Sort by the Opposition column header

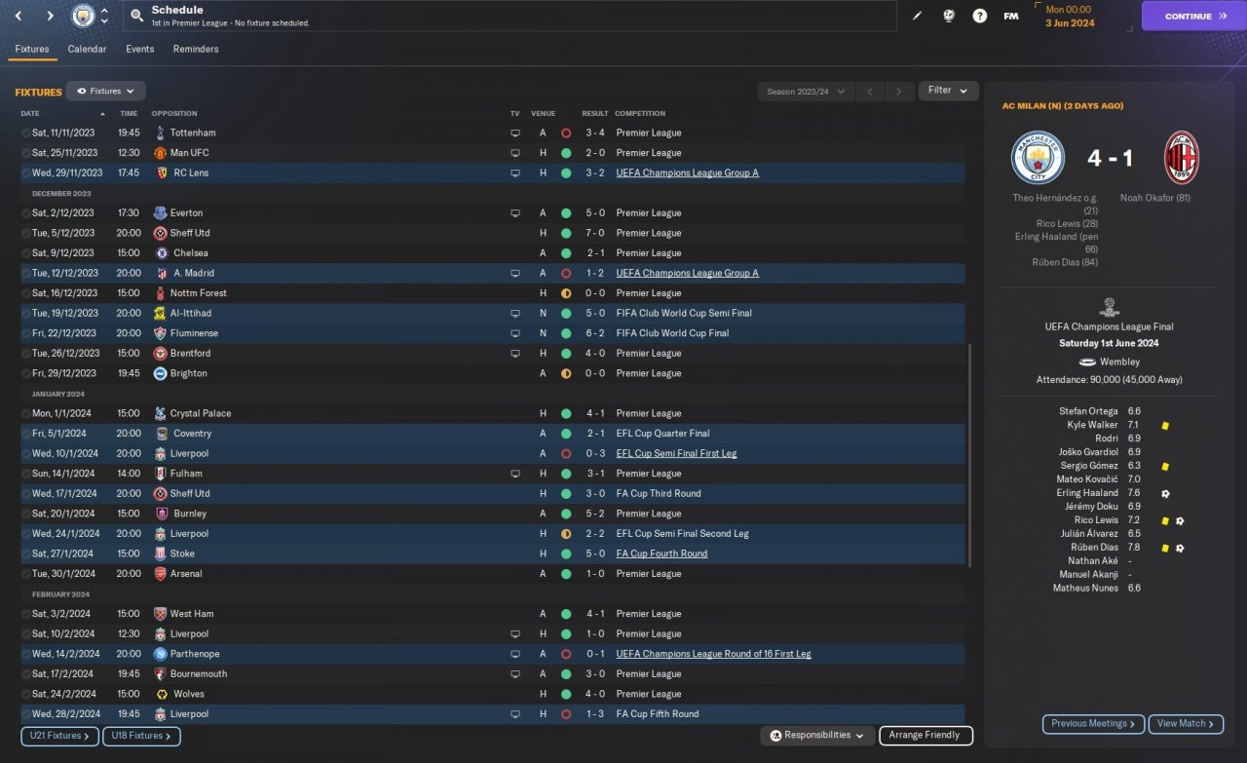[174, 114]
